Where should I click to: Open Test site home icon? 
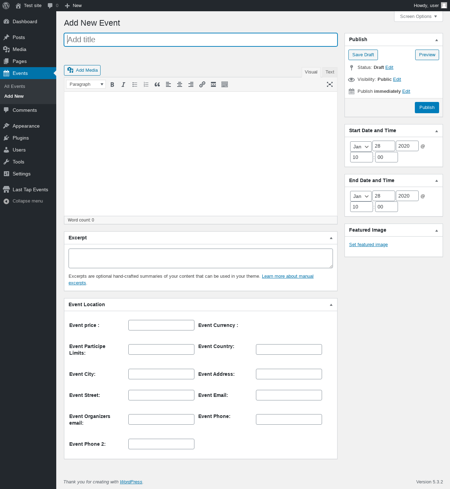point(18,6)
